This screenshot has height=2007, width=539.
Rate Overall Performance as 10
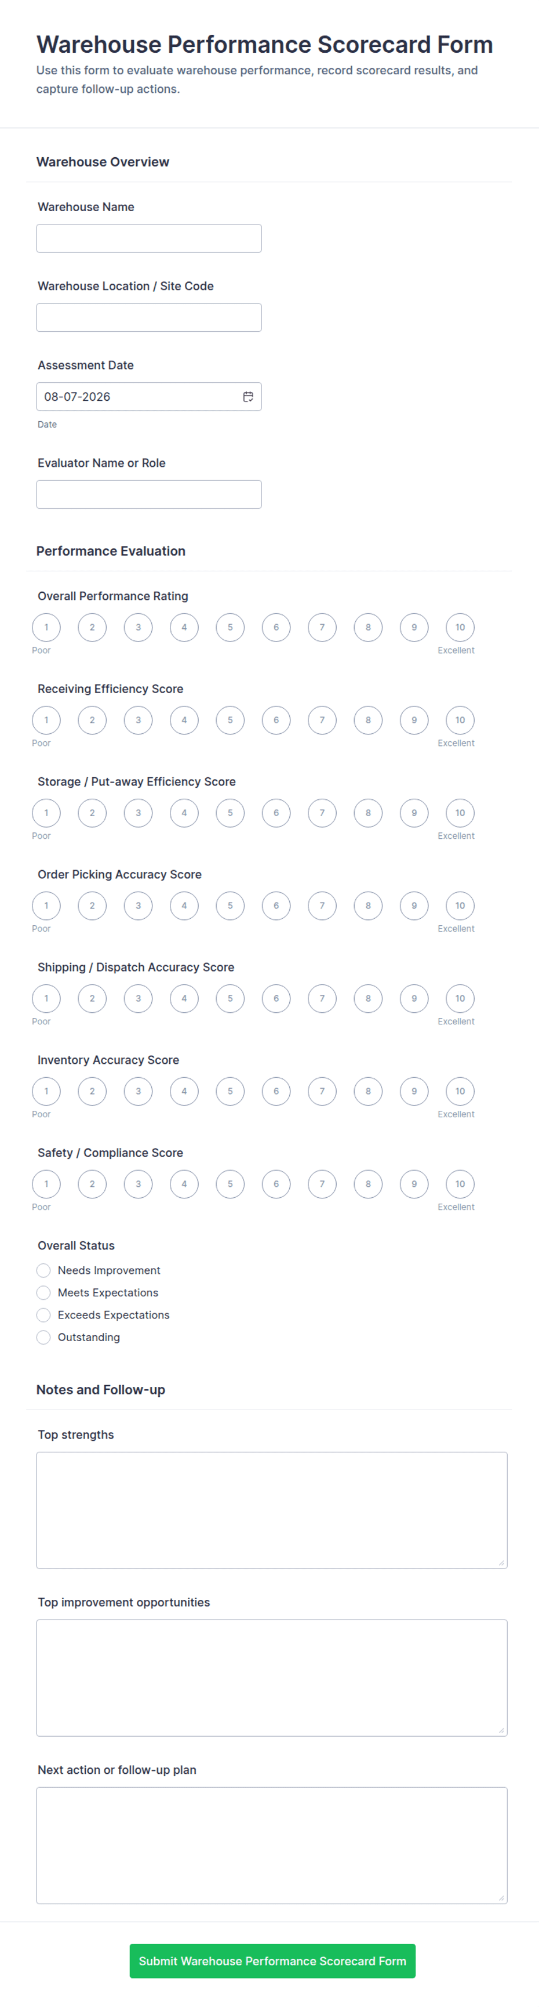[x=460, y=627]
